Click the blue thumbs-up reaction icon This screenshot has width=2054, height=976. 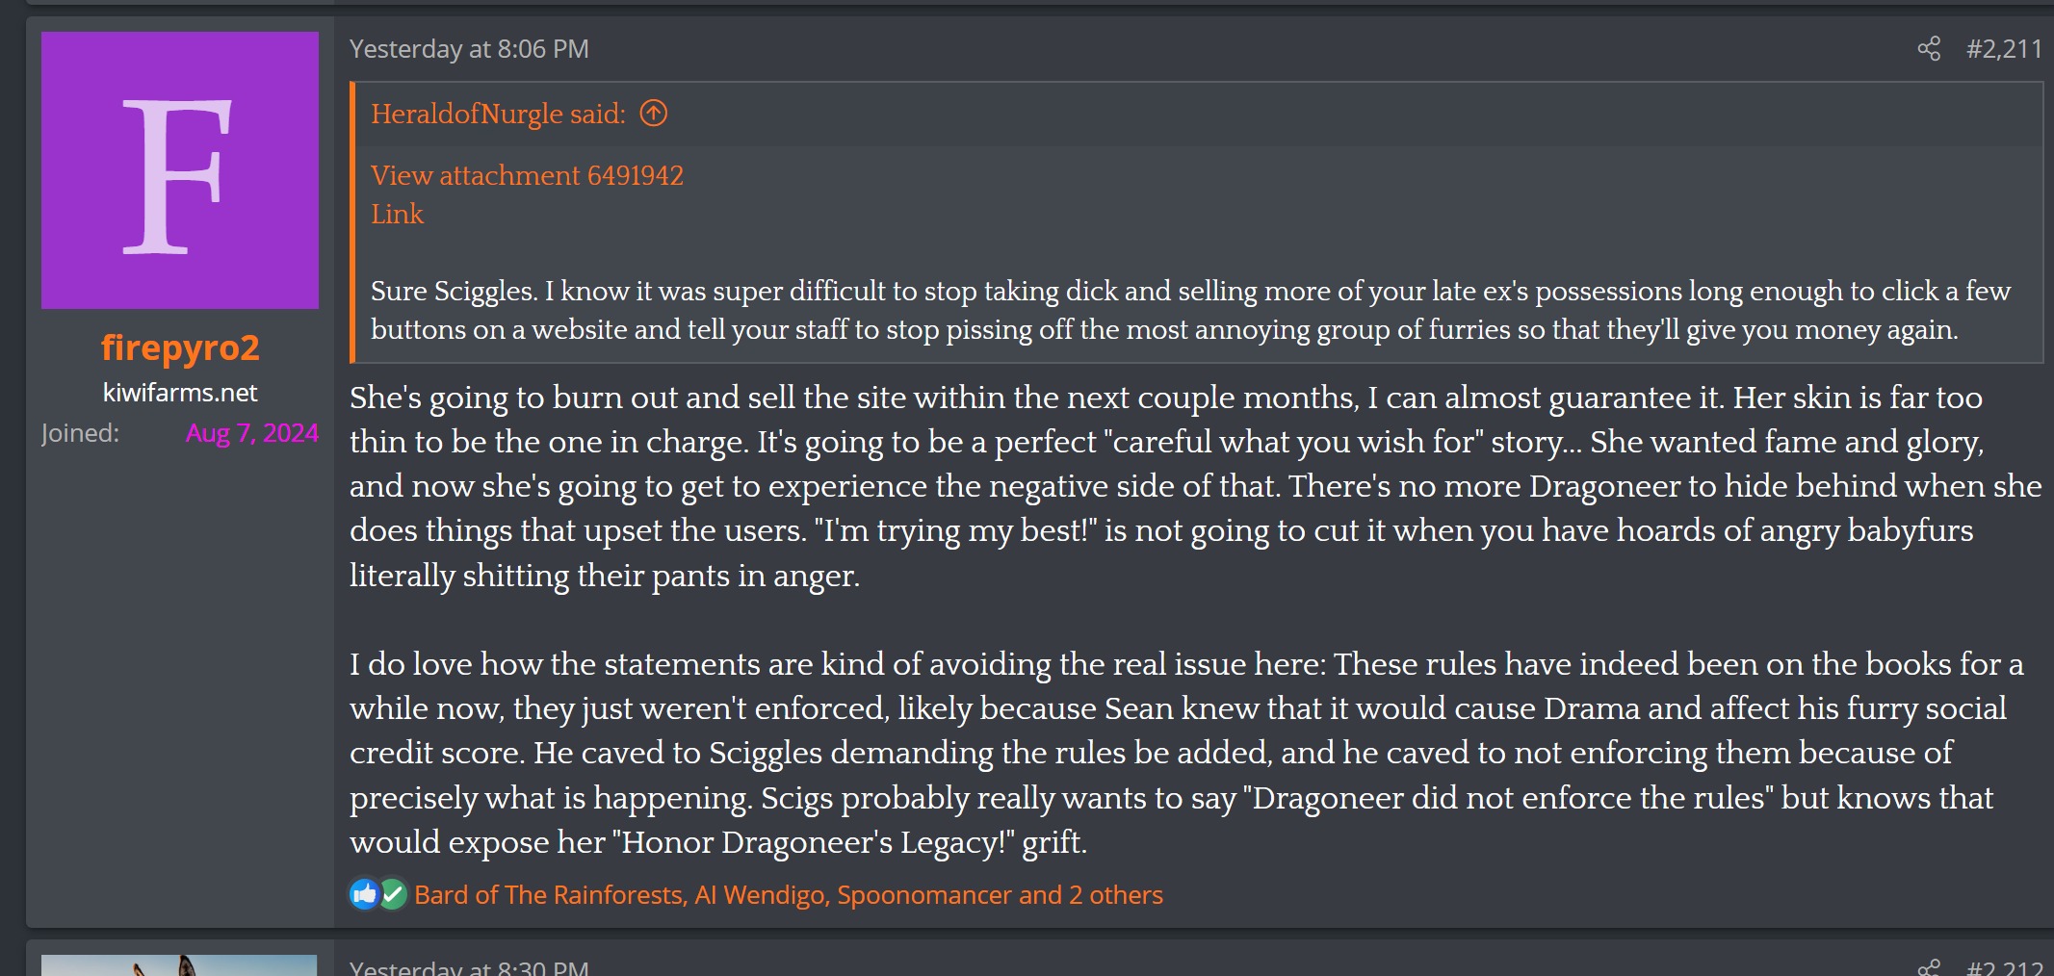[365, 894]
